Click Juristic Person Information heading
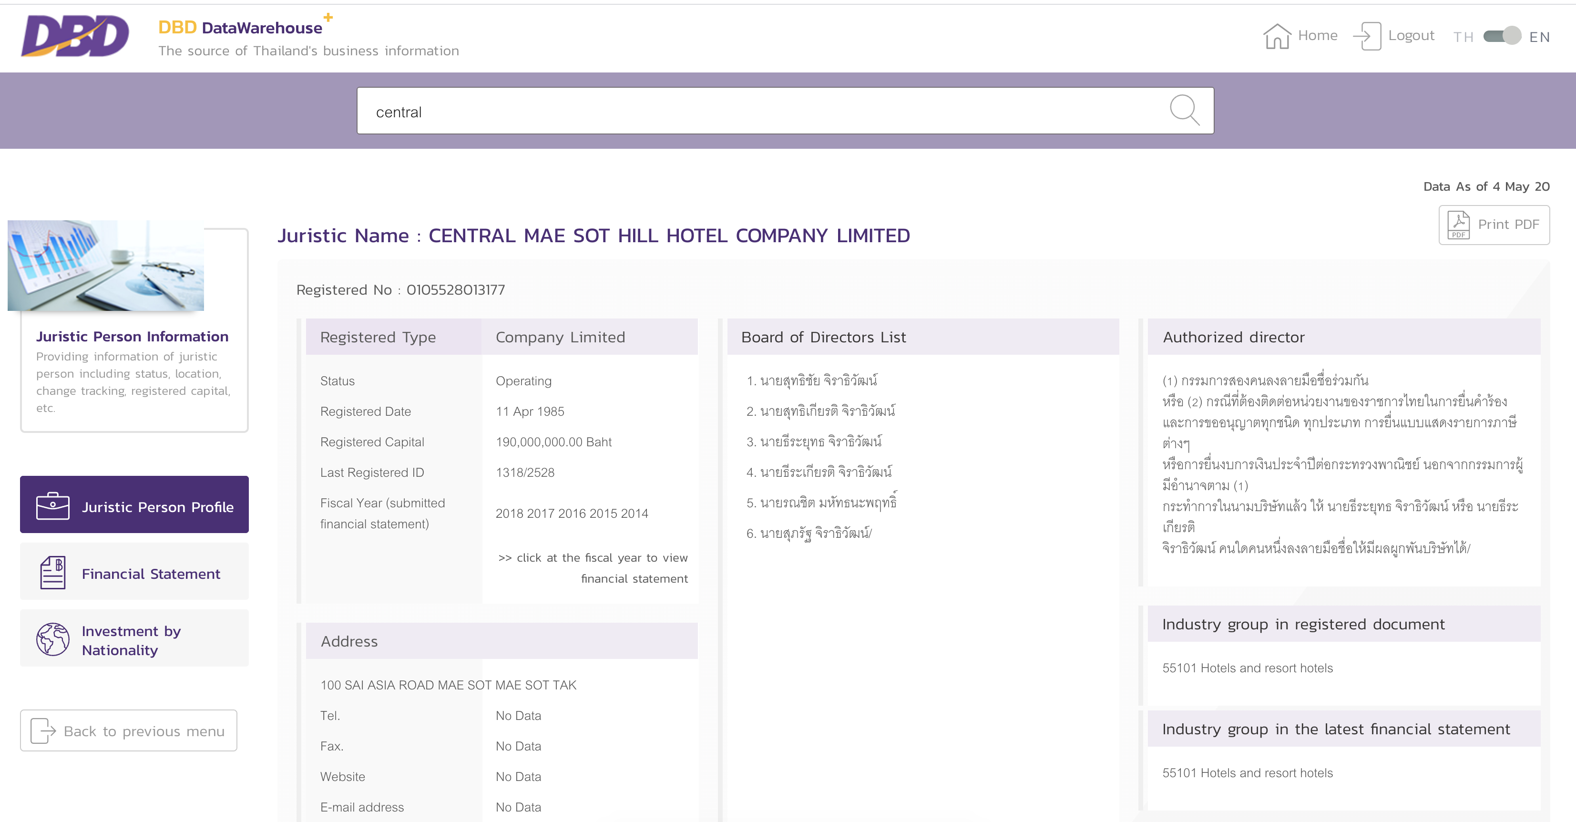 click(132, 337)
